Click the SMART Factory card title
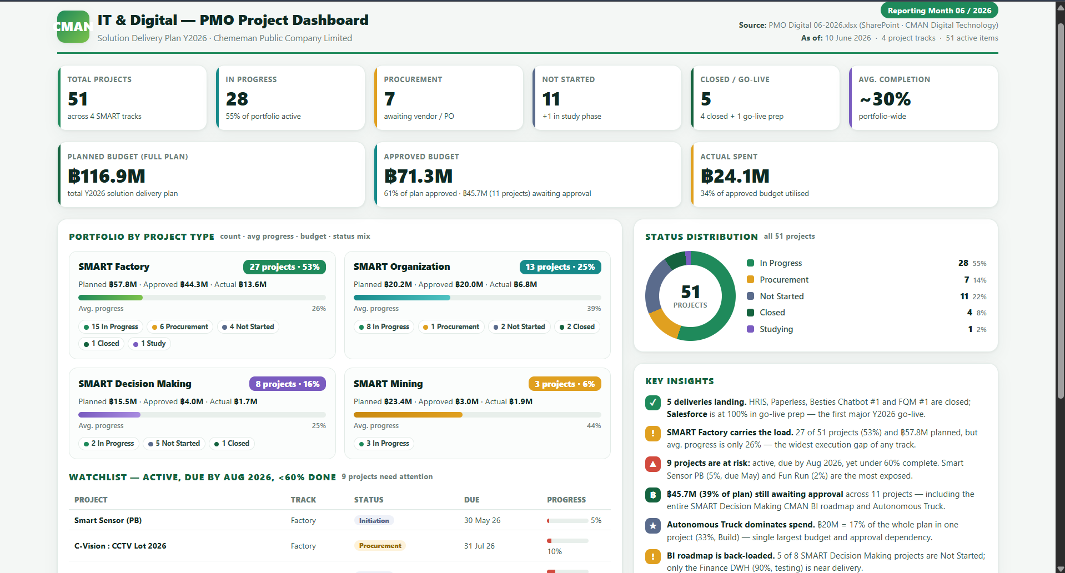1065x573 pixels. click(x=114, y=267)
